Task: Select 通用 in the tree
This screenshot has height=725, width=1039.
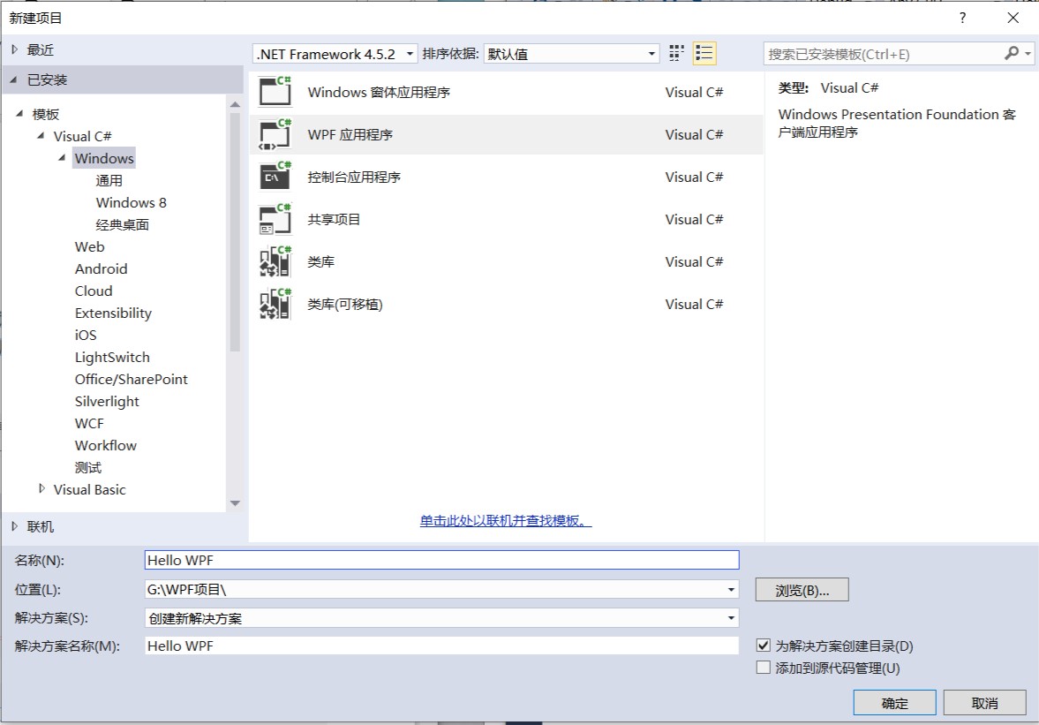Action: pyautogui.click(x=109, y=180)
